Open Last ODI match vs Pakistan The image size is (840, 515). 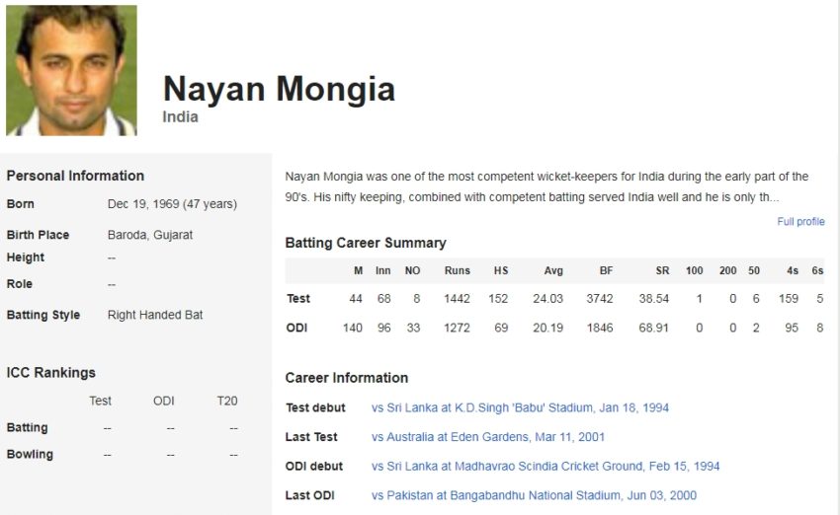(534, 495)
